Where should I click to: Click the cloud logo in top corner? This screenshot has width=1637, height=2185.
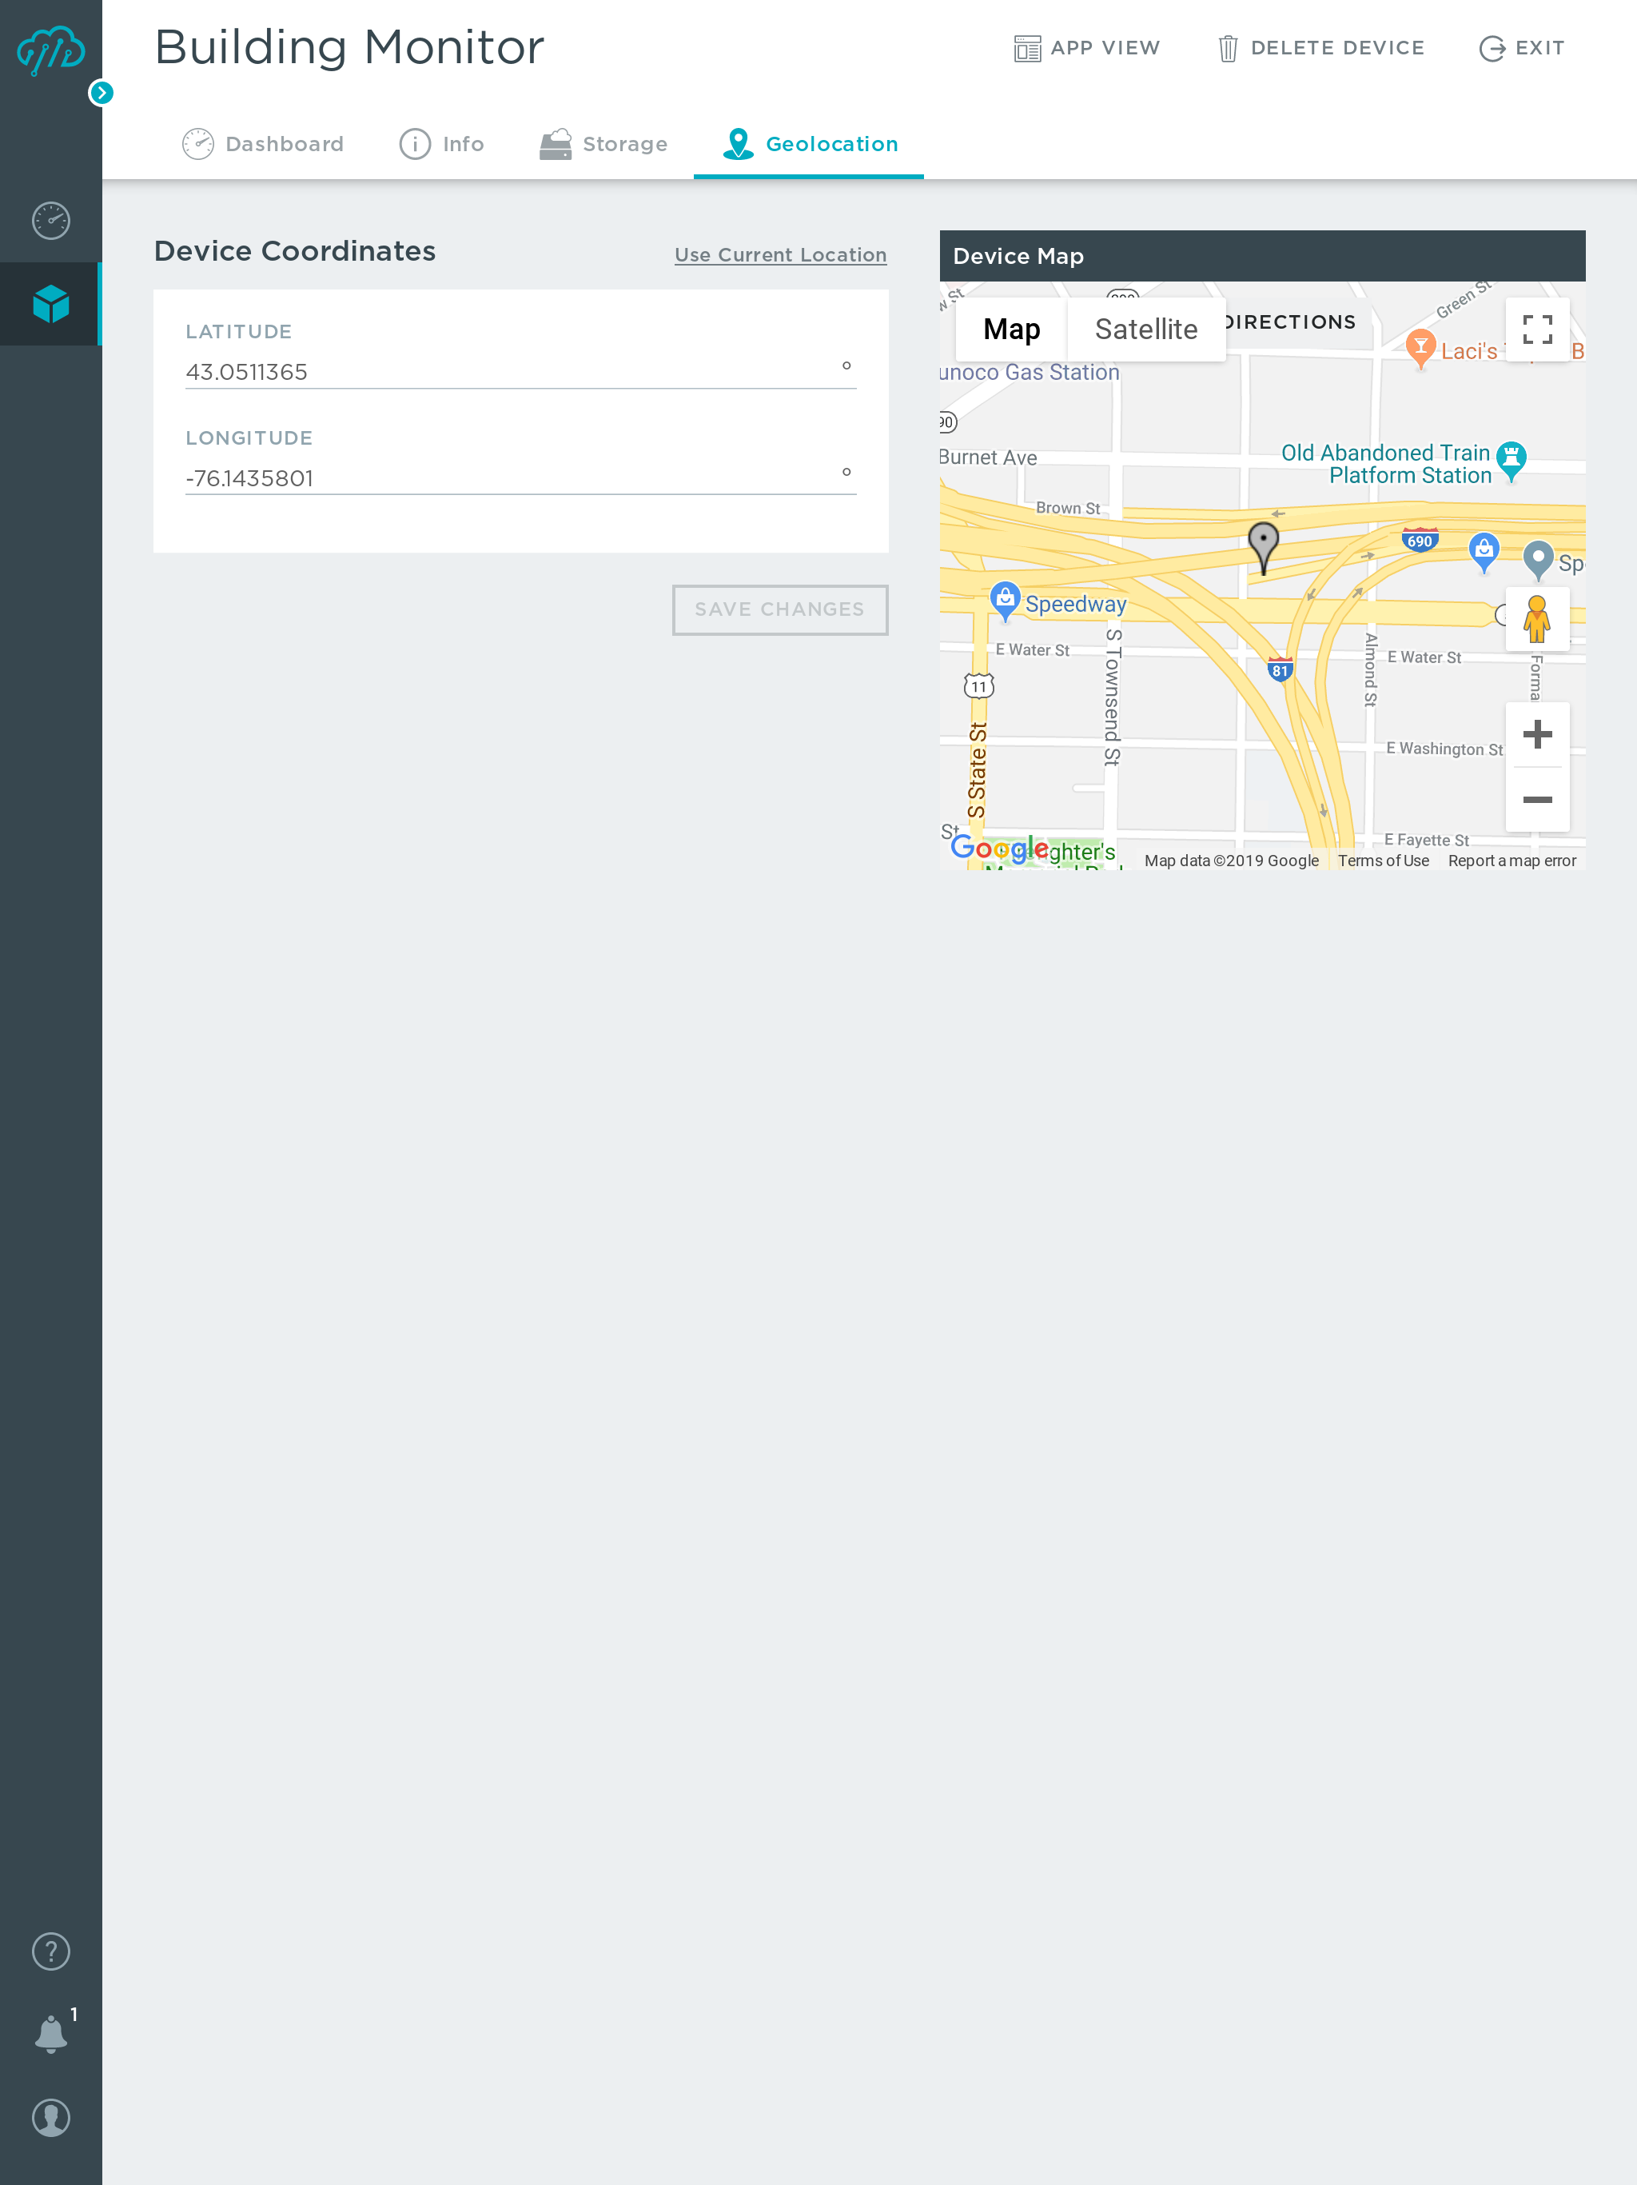[50, 50]
